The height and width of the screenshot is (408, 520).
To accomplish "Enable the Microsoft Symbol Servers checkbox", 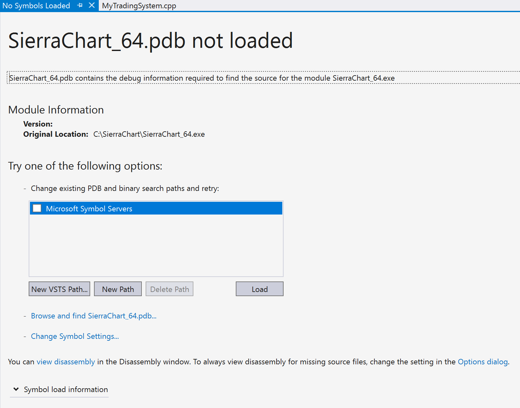I will coord(37,208).
